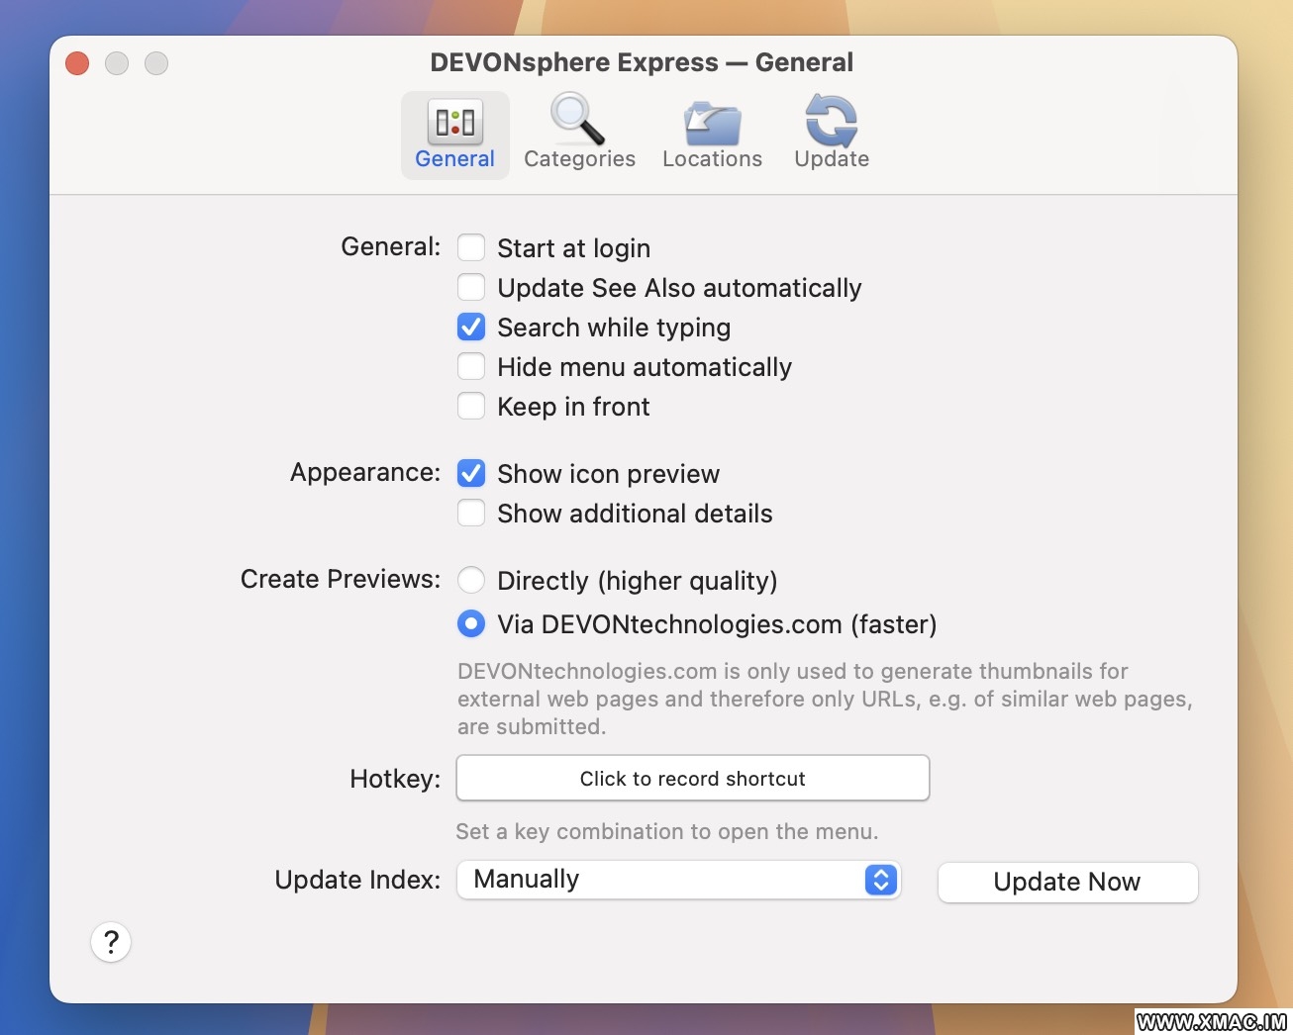Image resolution: width=1293 pixels, height=1035 pixels.
Task: Enable Update See Also automatically
Action: click(x=471, y=287)
